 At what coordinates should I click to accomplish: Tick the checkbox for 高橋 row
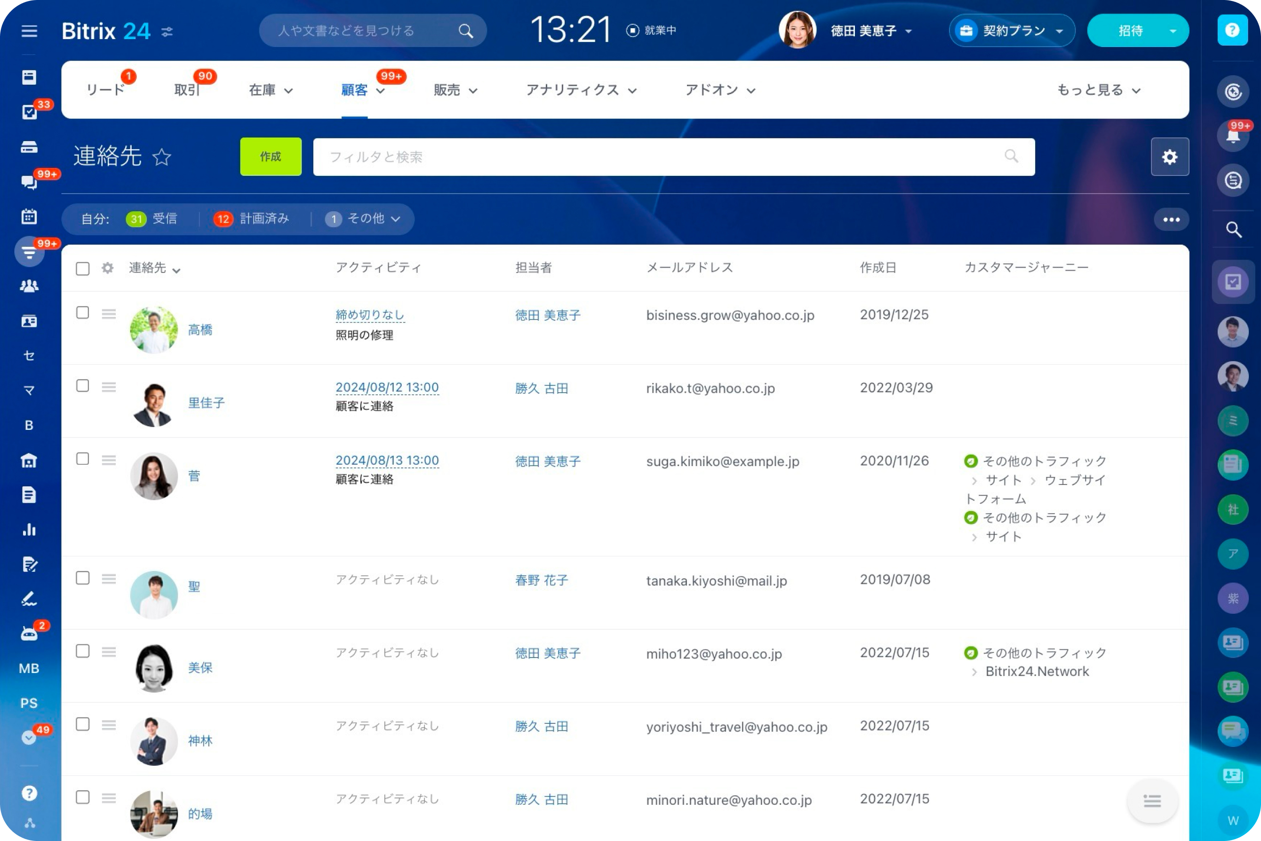pos(83,313)
